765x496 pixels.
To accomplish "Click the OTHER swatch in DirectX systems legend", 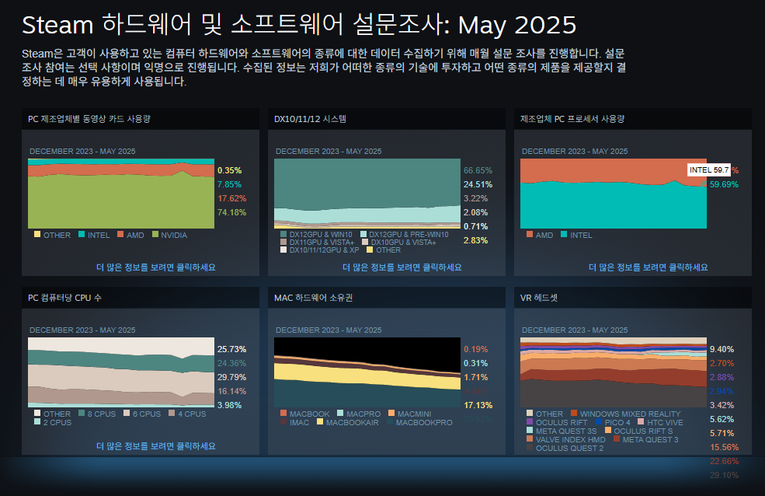I will 370,250.
